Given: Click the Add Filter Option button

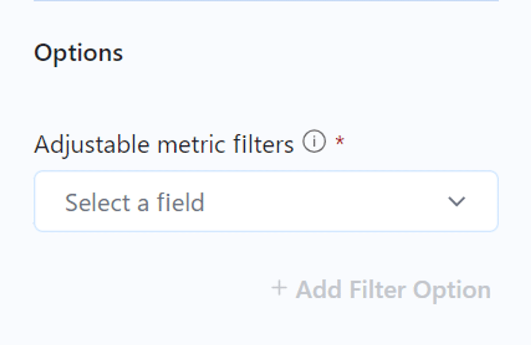Looking at the screenshot, I should [x=381, y=289].
